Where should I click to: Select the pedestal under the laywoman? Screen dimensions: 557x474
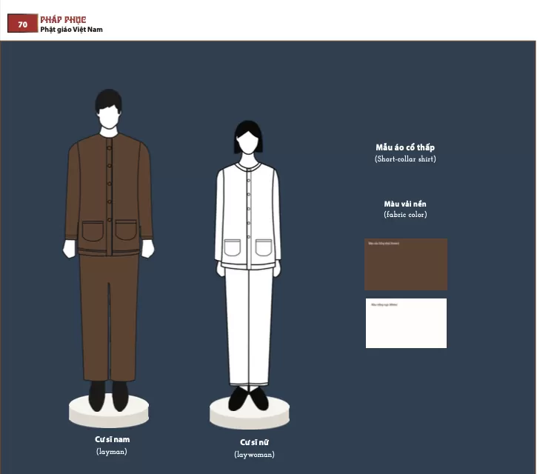pos(249,415)
